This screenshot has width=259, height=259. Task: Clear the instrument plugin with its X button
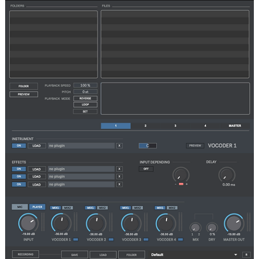click(x=119, y=145)
